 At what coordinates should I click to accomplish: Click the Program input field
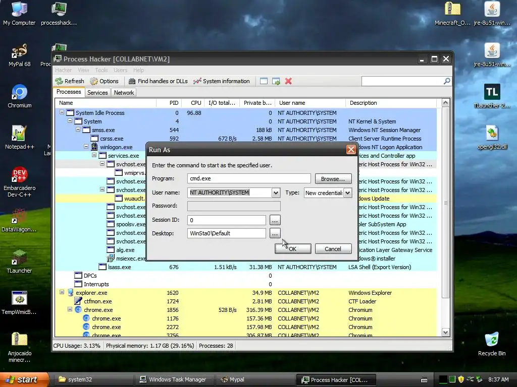tap(249, 179)
